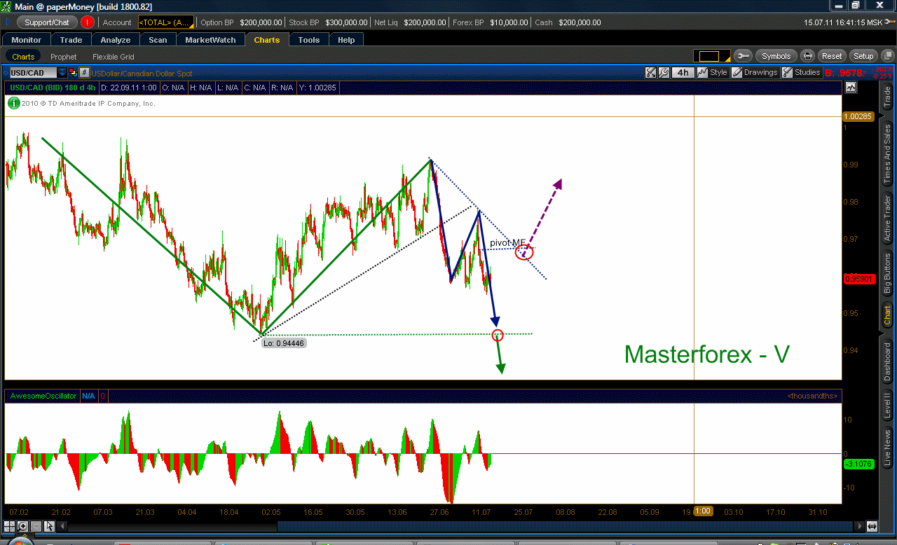Click the expand-axis icon at bottom right

[872, 526]
